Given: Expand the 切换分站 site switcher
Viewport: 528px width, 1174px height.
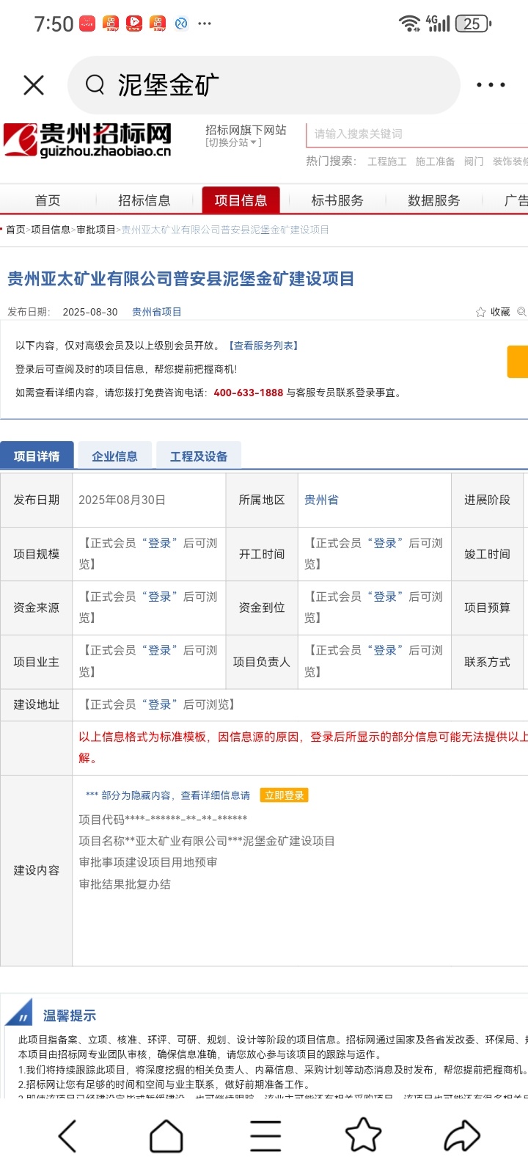Looking at the screenshot, I should pos(233,142).
